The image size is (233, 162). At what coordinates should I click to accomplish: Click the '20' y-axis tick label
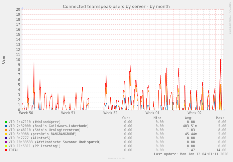tap(18, 9)
